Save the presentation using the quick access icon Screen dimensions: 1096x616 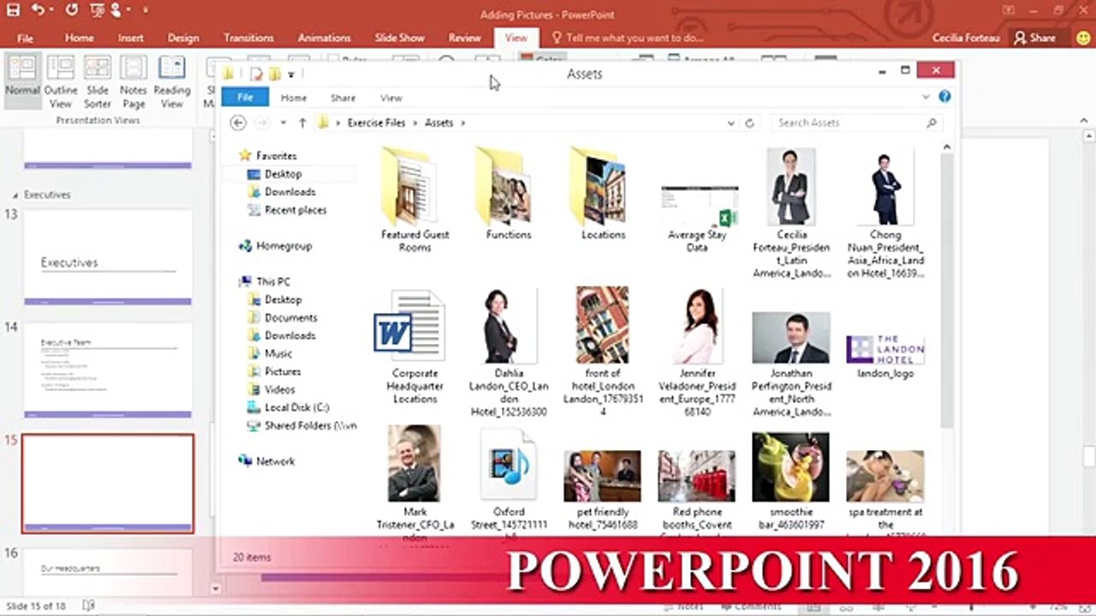tap(14, 10)
